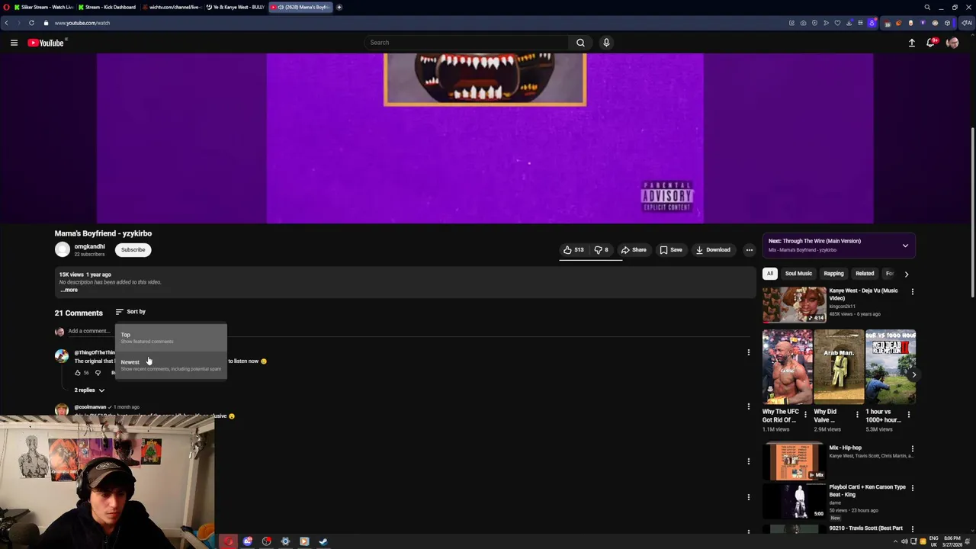Click the search magnifier button
Image resolution: width=976 pixels, height=549 pixels.
coord(580,43)
